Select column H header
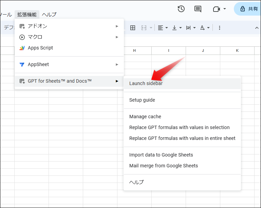Screen dimensions: 261x208 coord(134,50)
